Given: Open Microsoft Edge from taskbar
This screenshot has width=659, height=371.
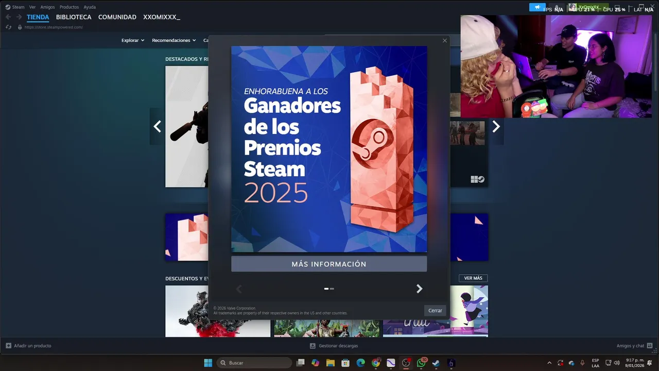Looking at the screenshot, I should click(360, 363).
